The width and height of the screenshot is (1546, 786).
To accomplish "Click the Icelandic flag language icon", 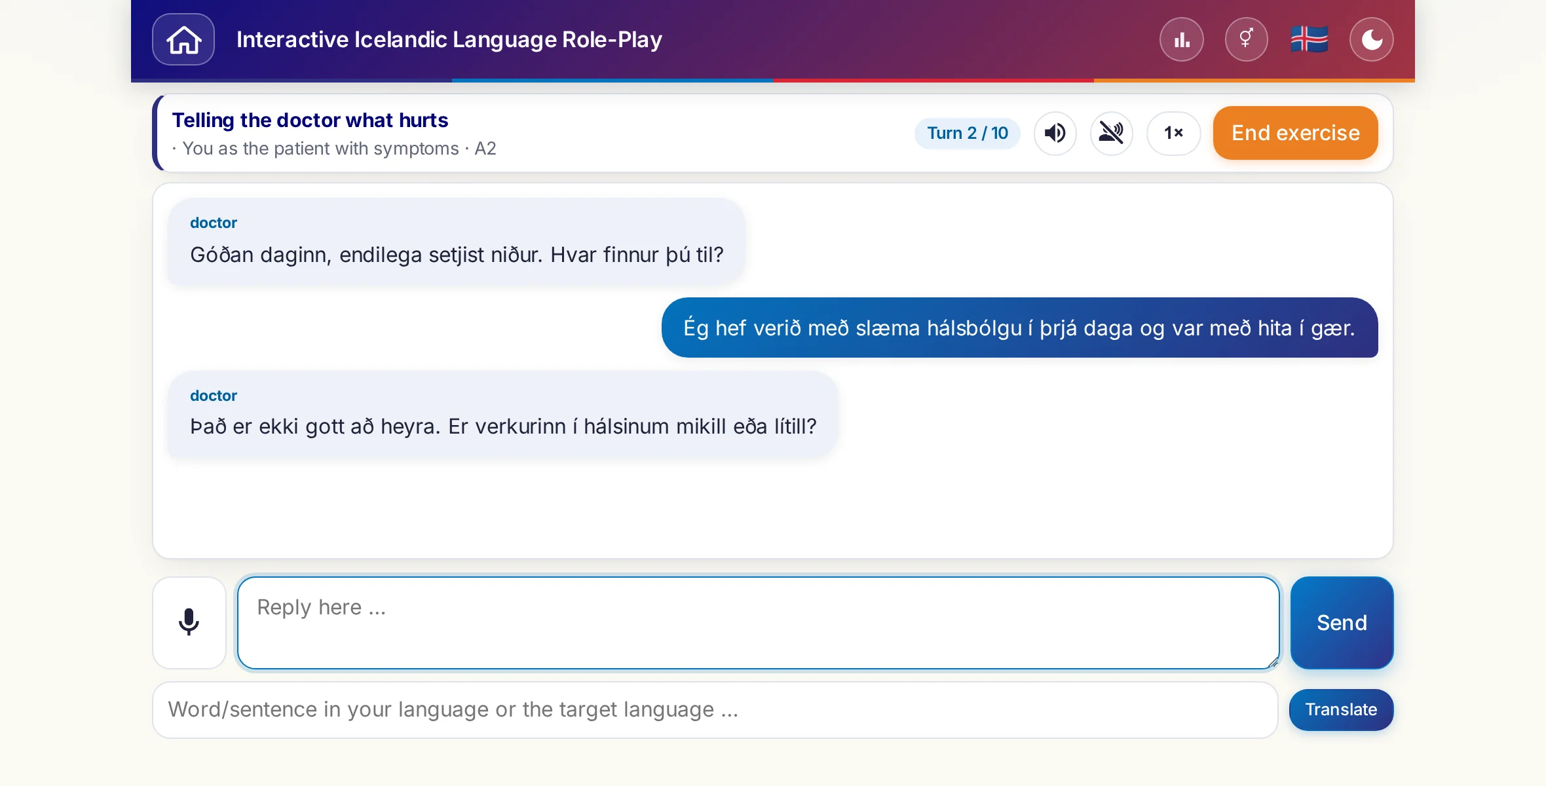I will (1309, 39).
